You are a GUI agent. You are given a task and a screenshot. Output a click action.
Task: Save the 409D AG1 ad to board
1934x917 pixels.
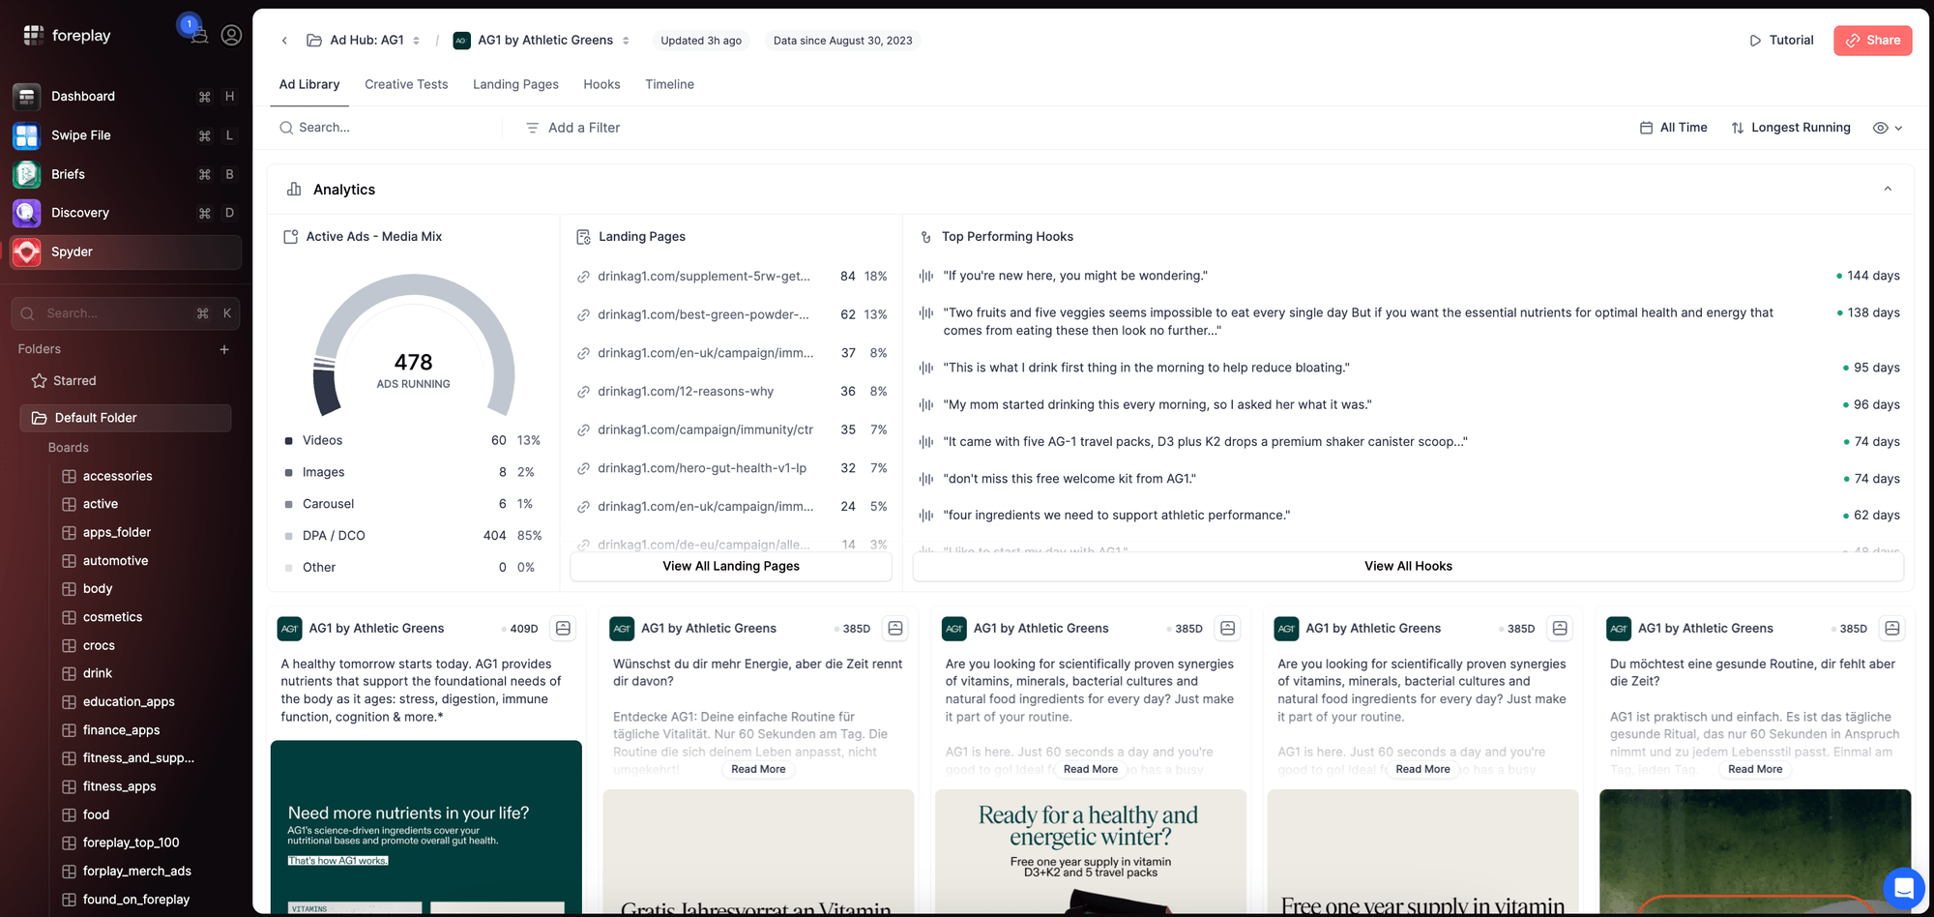pyautogui.click(x=563, y=629)
